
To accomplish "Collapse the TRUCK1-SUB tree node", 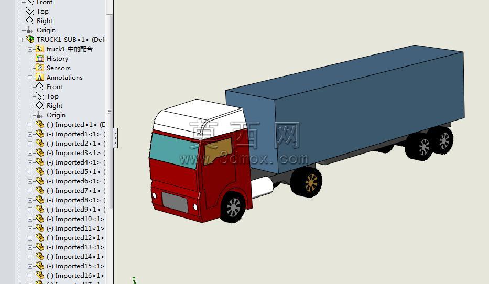I will coord(20,40).
